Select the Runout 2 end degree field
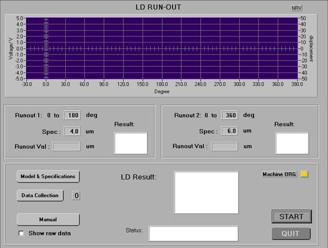 pyautogui.click(x=230, y=115)
